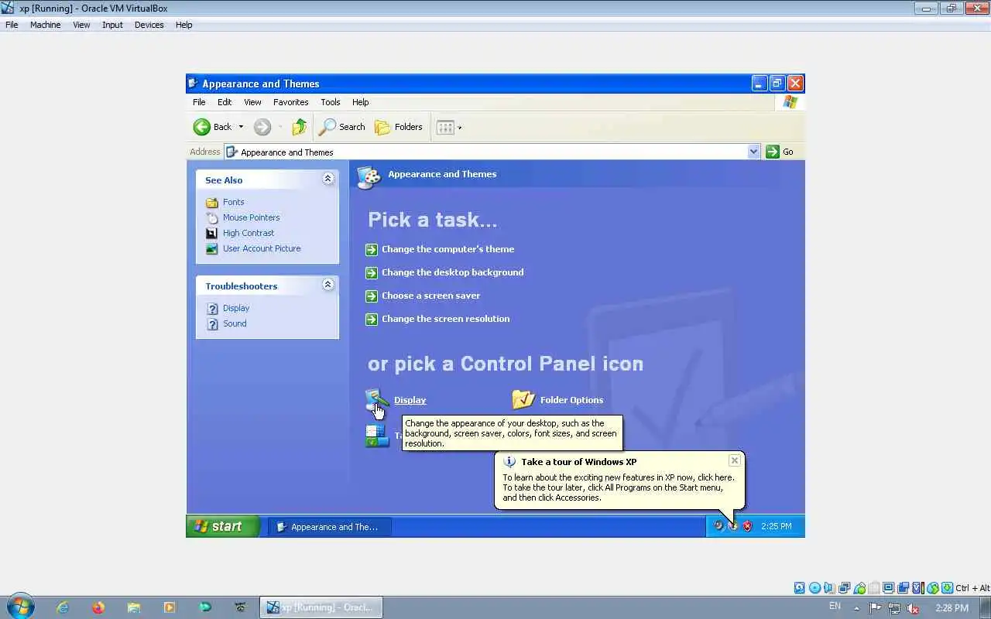Image resolution: width=991 pixels, height=619 pixels.
Task: Click inside the Address field
Action: (492, 152)
